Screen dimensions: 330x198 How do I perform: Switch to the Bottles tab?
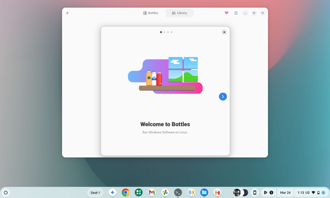click(x=151, y=13)
